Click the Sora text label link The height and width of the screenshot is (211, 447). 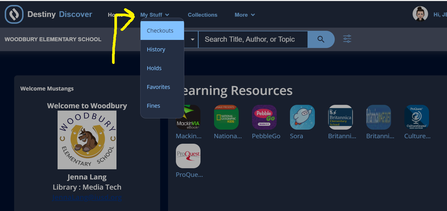296,136
